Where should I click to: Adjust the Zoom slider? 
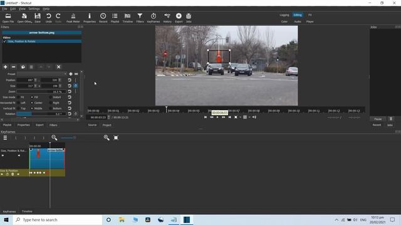click(x=41, y=92)
